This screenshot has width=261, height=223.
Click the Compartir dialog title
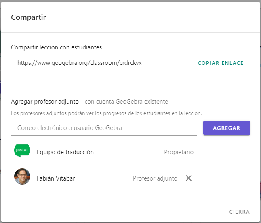pyautogui.click(x=28, y=17)
